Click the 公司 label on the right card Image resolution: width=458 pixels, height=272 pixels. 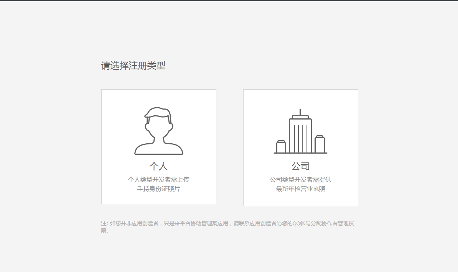(x=300, y=165)
